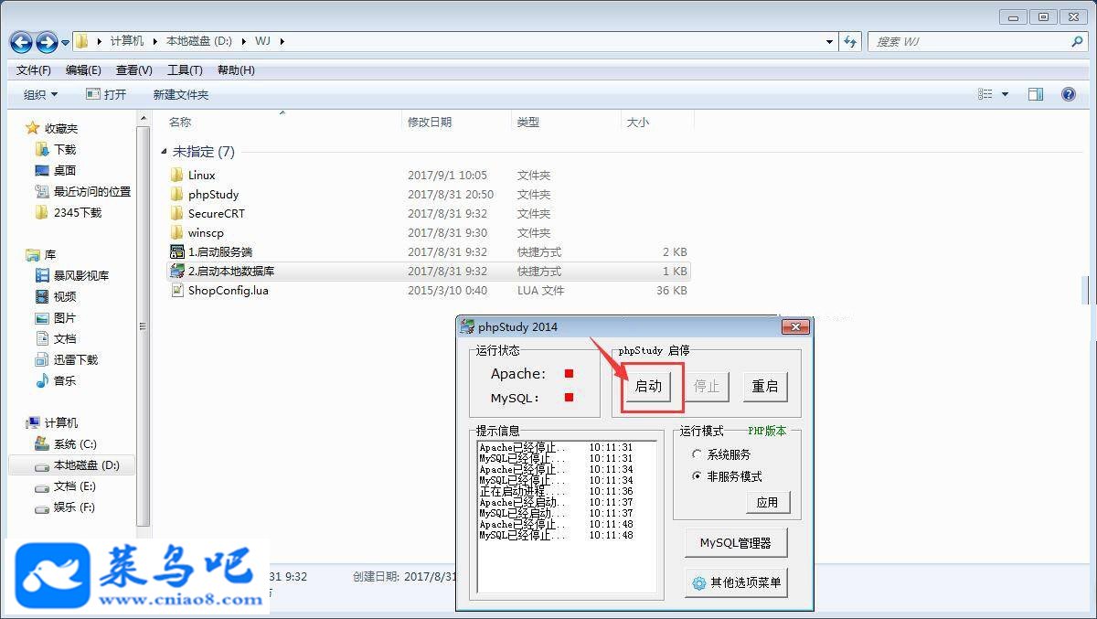Screen dimensions: 1097x619
Task: Open the 编辑(E) menu
Action: click(x=84, y=70)
